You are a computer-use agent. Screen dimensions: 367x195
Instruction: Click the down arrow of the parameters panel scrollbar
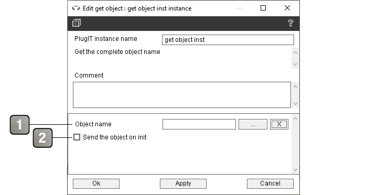(295, 169)
